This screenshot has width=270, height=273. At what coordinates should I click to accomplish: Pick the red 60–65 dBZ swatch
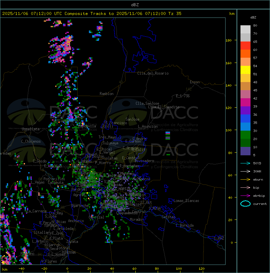[x=245, y=46]
